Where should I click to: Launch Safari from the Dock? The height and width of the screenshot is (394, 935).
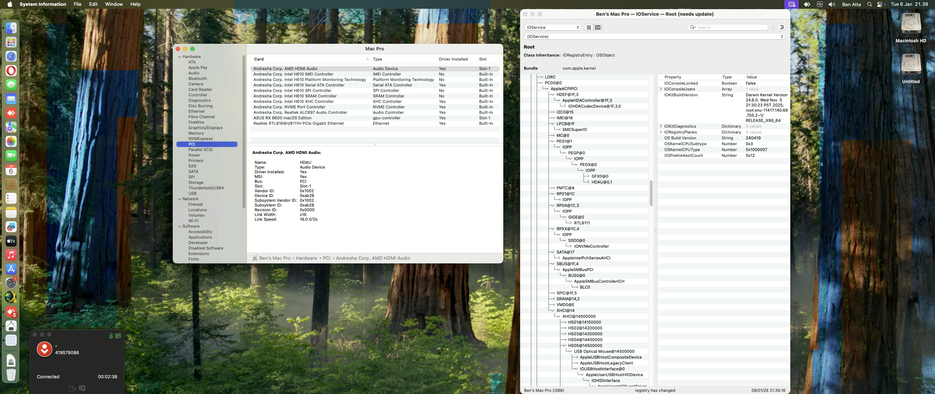11,57
